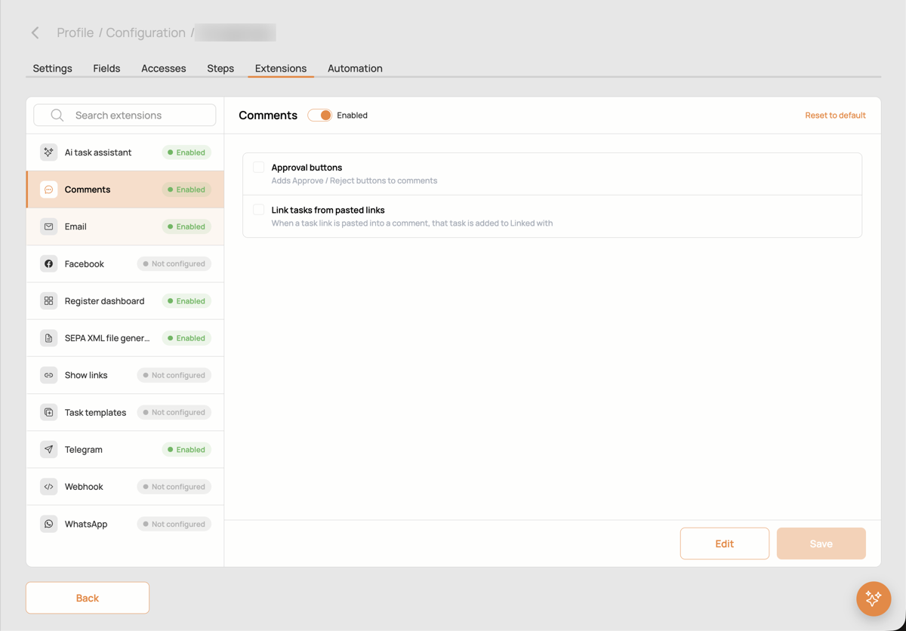Open the Accesses tab

(x=164, y=68)
